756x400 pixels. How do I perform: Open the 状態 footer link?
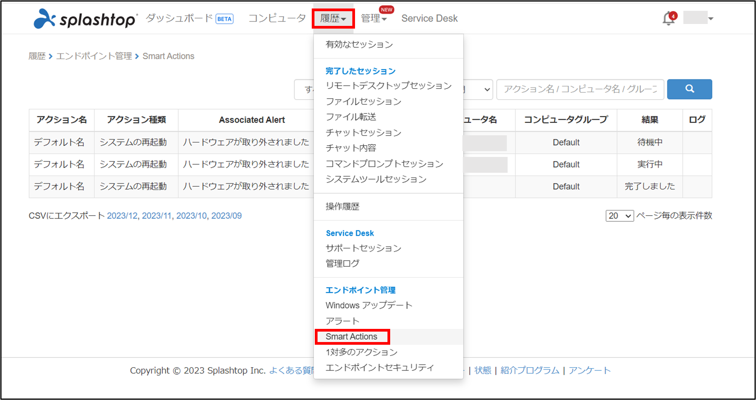click(483, 370)
